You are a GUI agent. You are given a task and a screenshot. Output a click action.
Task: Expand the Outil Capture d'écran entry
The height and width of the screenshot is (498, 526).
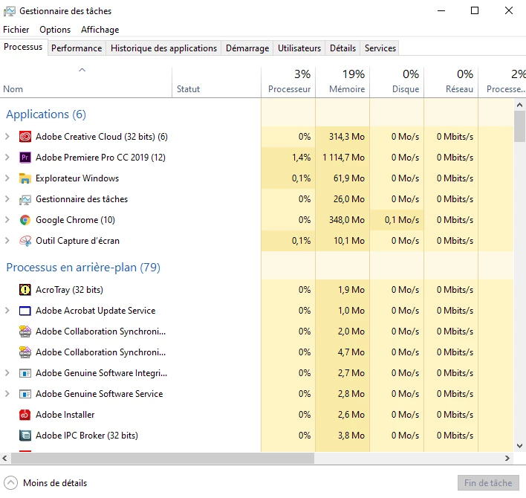pyautogui.click(x=7, y=241)
